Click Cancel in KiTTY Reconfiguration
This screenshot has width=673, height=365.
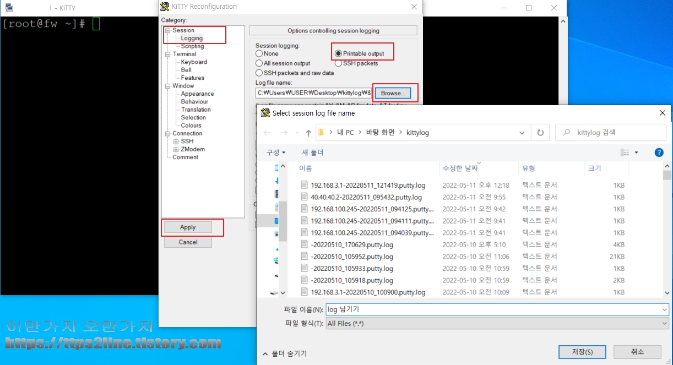tap(188, 242)
